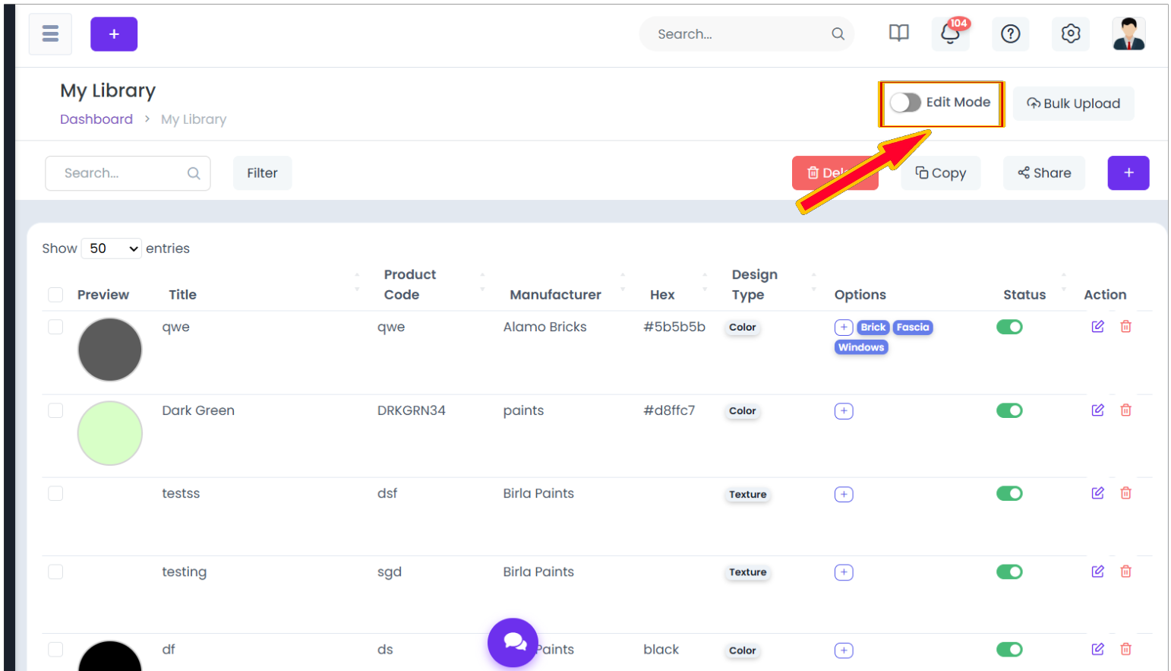The width and height of the screenshot is (1171, 671).
Task: Click the purple add item plus button
Action: click(1128, 173)
